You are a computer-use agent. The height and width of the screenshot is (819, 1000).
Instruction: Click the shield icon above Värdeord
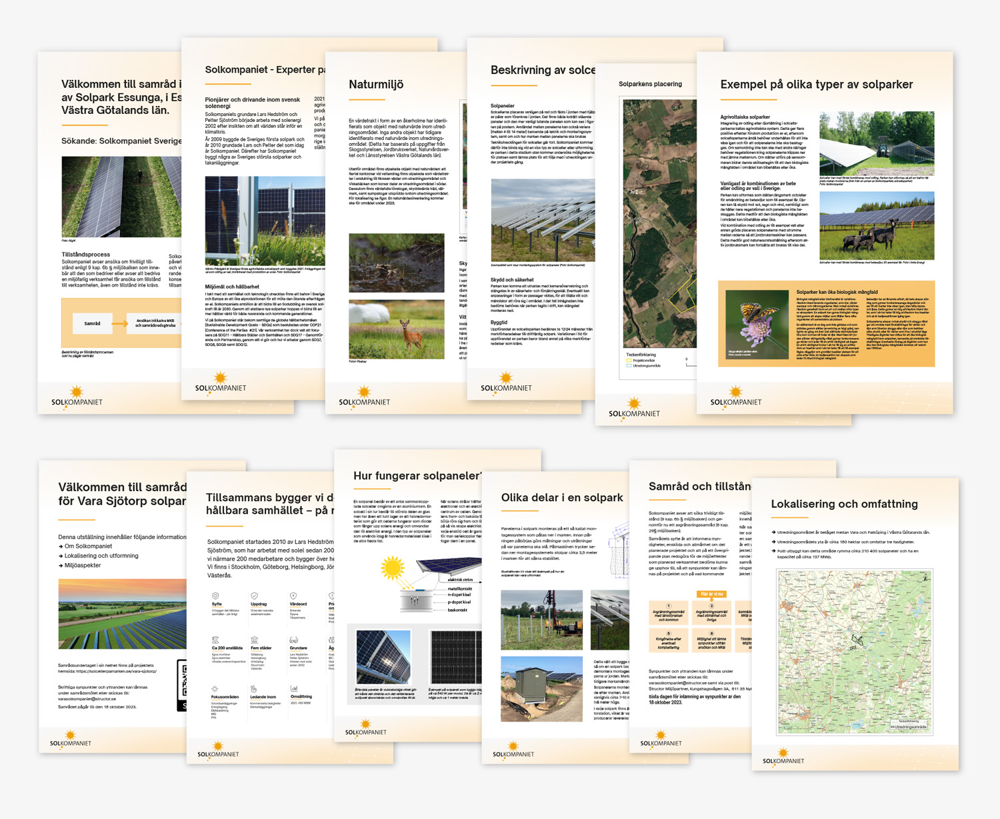click(293, 596)
